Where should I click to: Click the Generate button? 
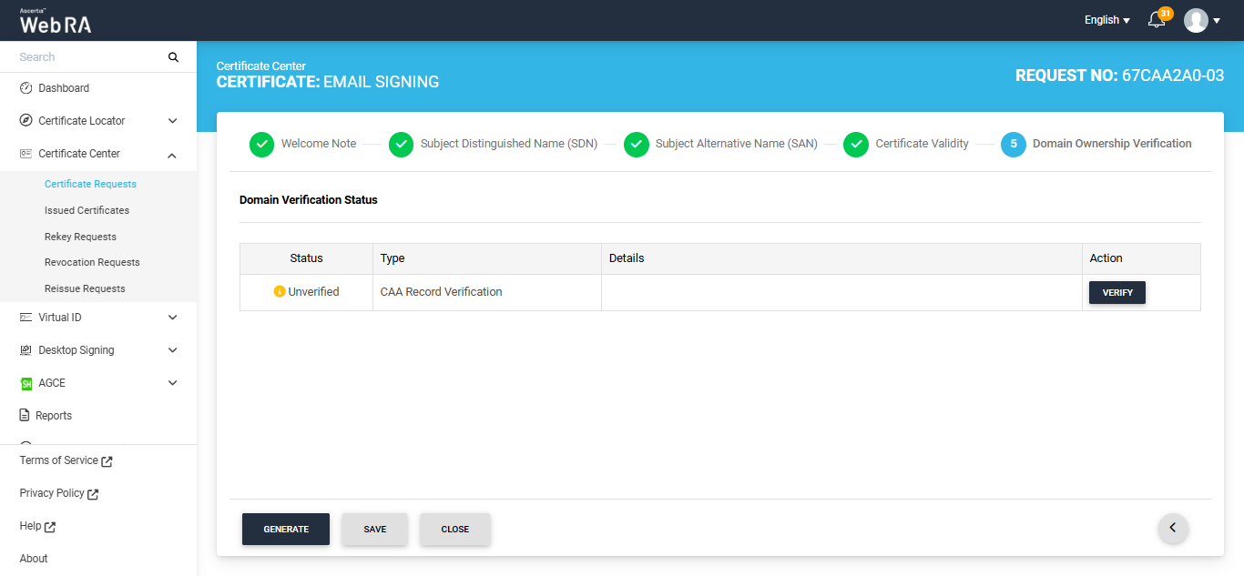[x=286, y=529]
